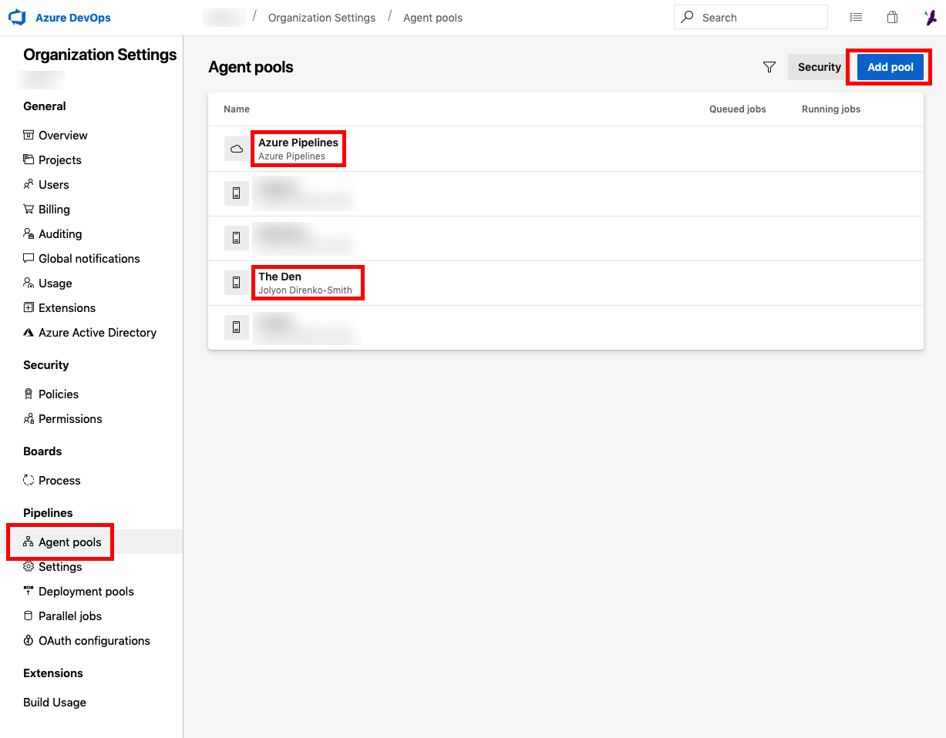The height and width of the screenshot is (738, 946).
Task: Click the search magnifier icon
Action: point(687,17)
